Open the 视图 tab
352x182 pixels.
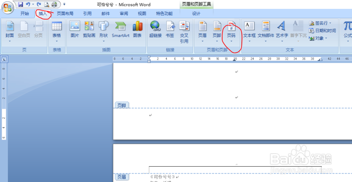click(142, 14)
